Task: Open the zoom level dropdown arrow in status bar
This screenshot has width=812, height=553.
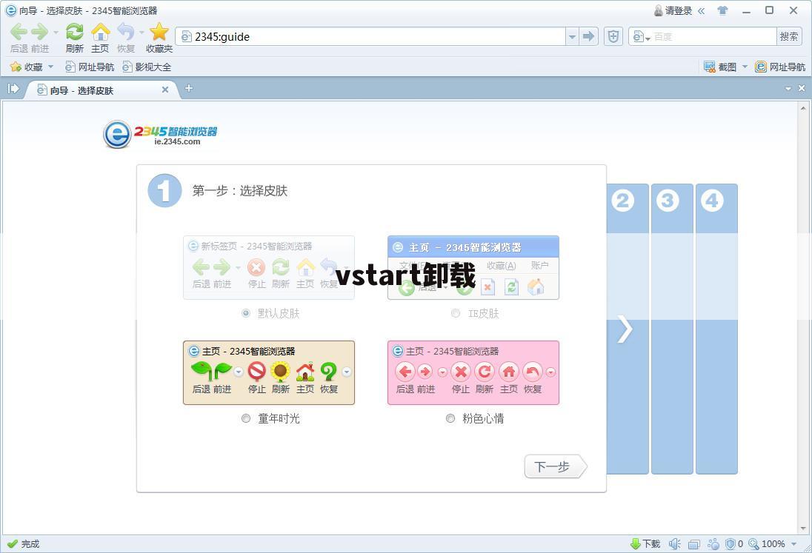Action: point(794,543)
